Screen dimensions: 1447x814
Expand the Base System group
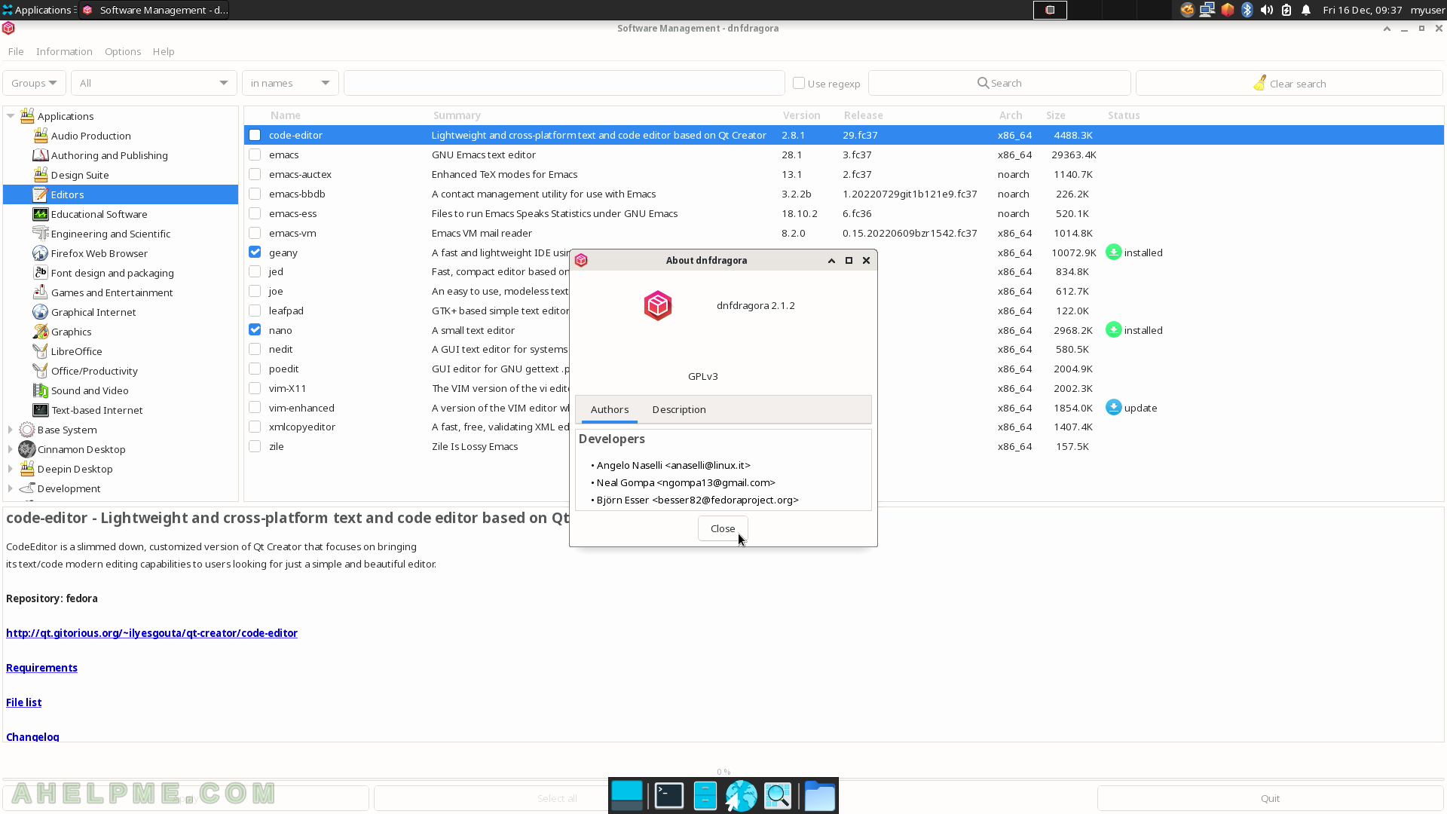[11, 430]
